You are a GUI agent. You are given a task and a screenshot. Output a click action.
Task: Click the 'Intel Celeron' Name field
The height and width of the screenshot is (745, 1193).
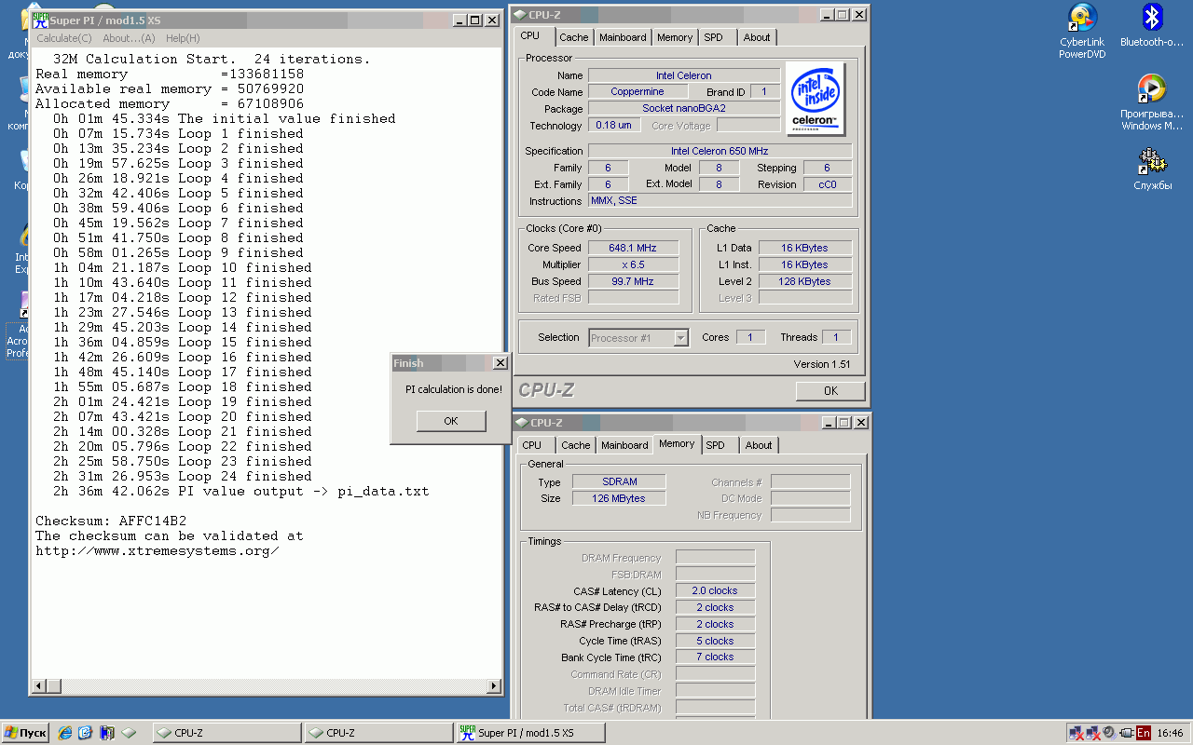coord(683,75)
